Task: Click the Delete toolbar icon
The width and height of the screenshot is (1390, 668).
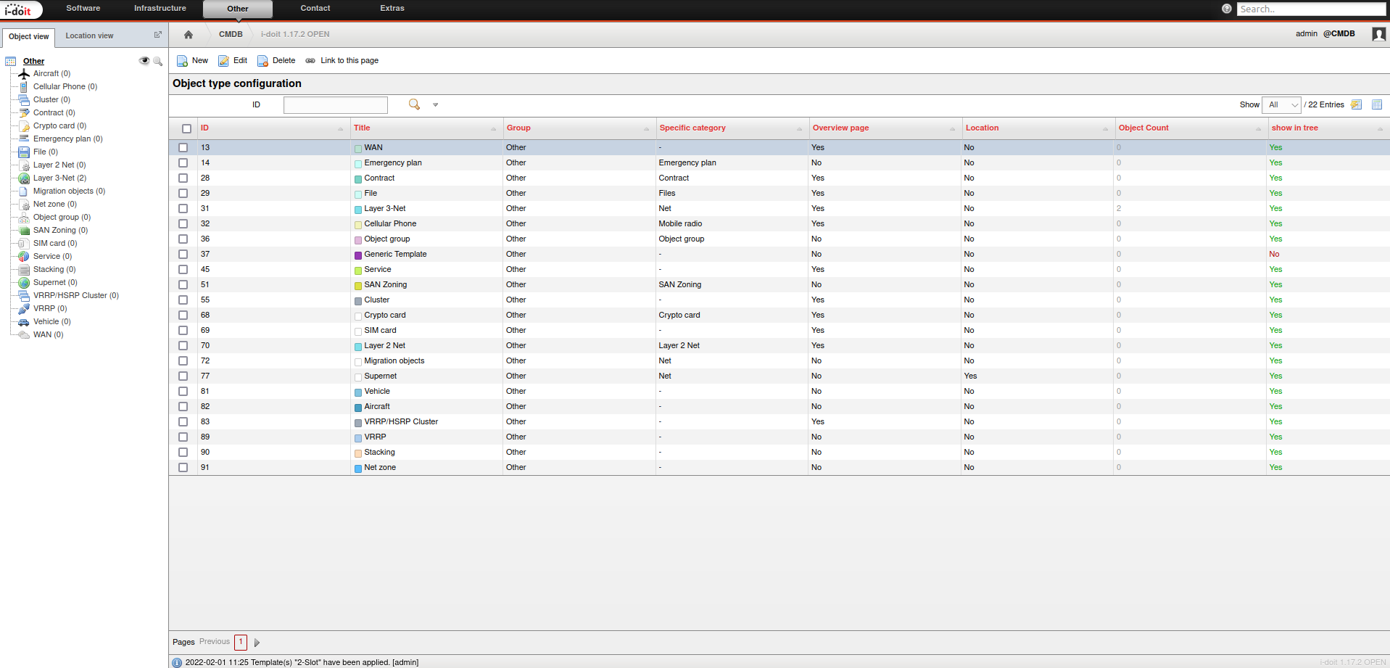Action: pos(262,61)
